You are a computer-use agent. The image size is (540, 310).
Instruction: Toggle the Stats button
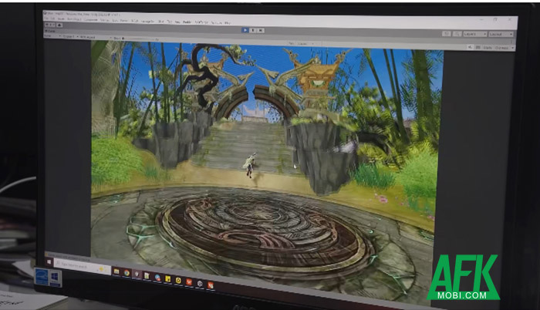(x=487, y=48)
